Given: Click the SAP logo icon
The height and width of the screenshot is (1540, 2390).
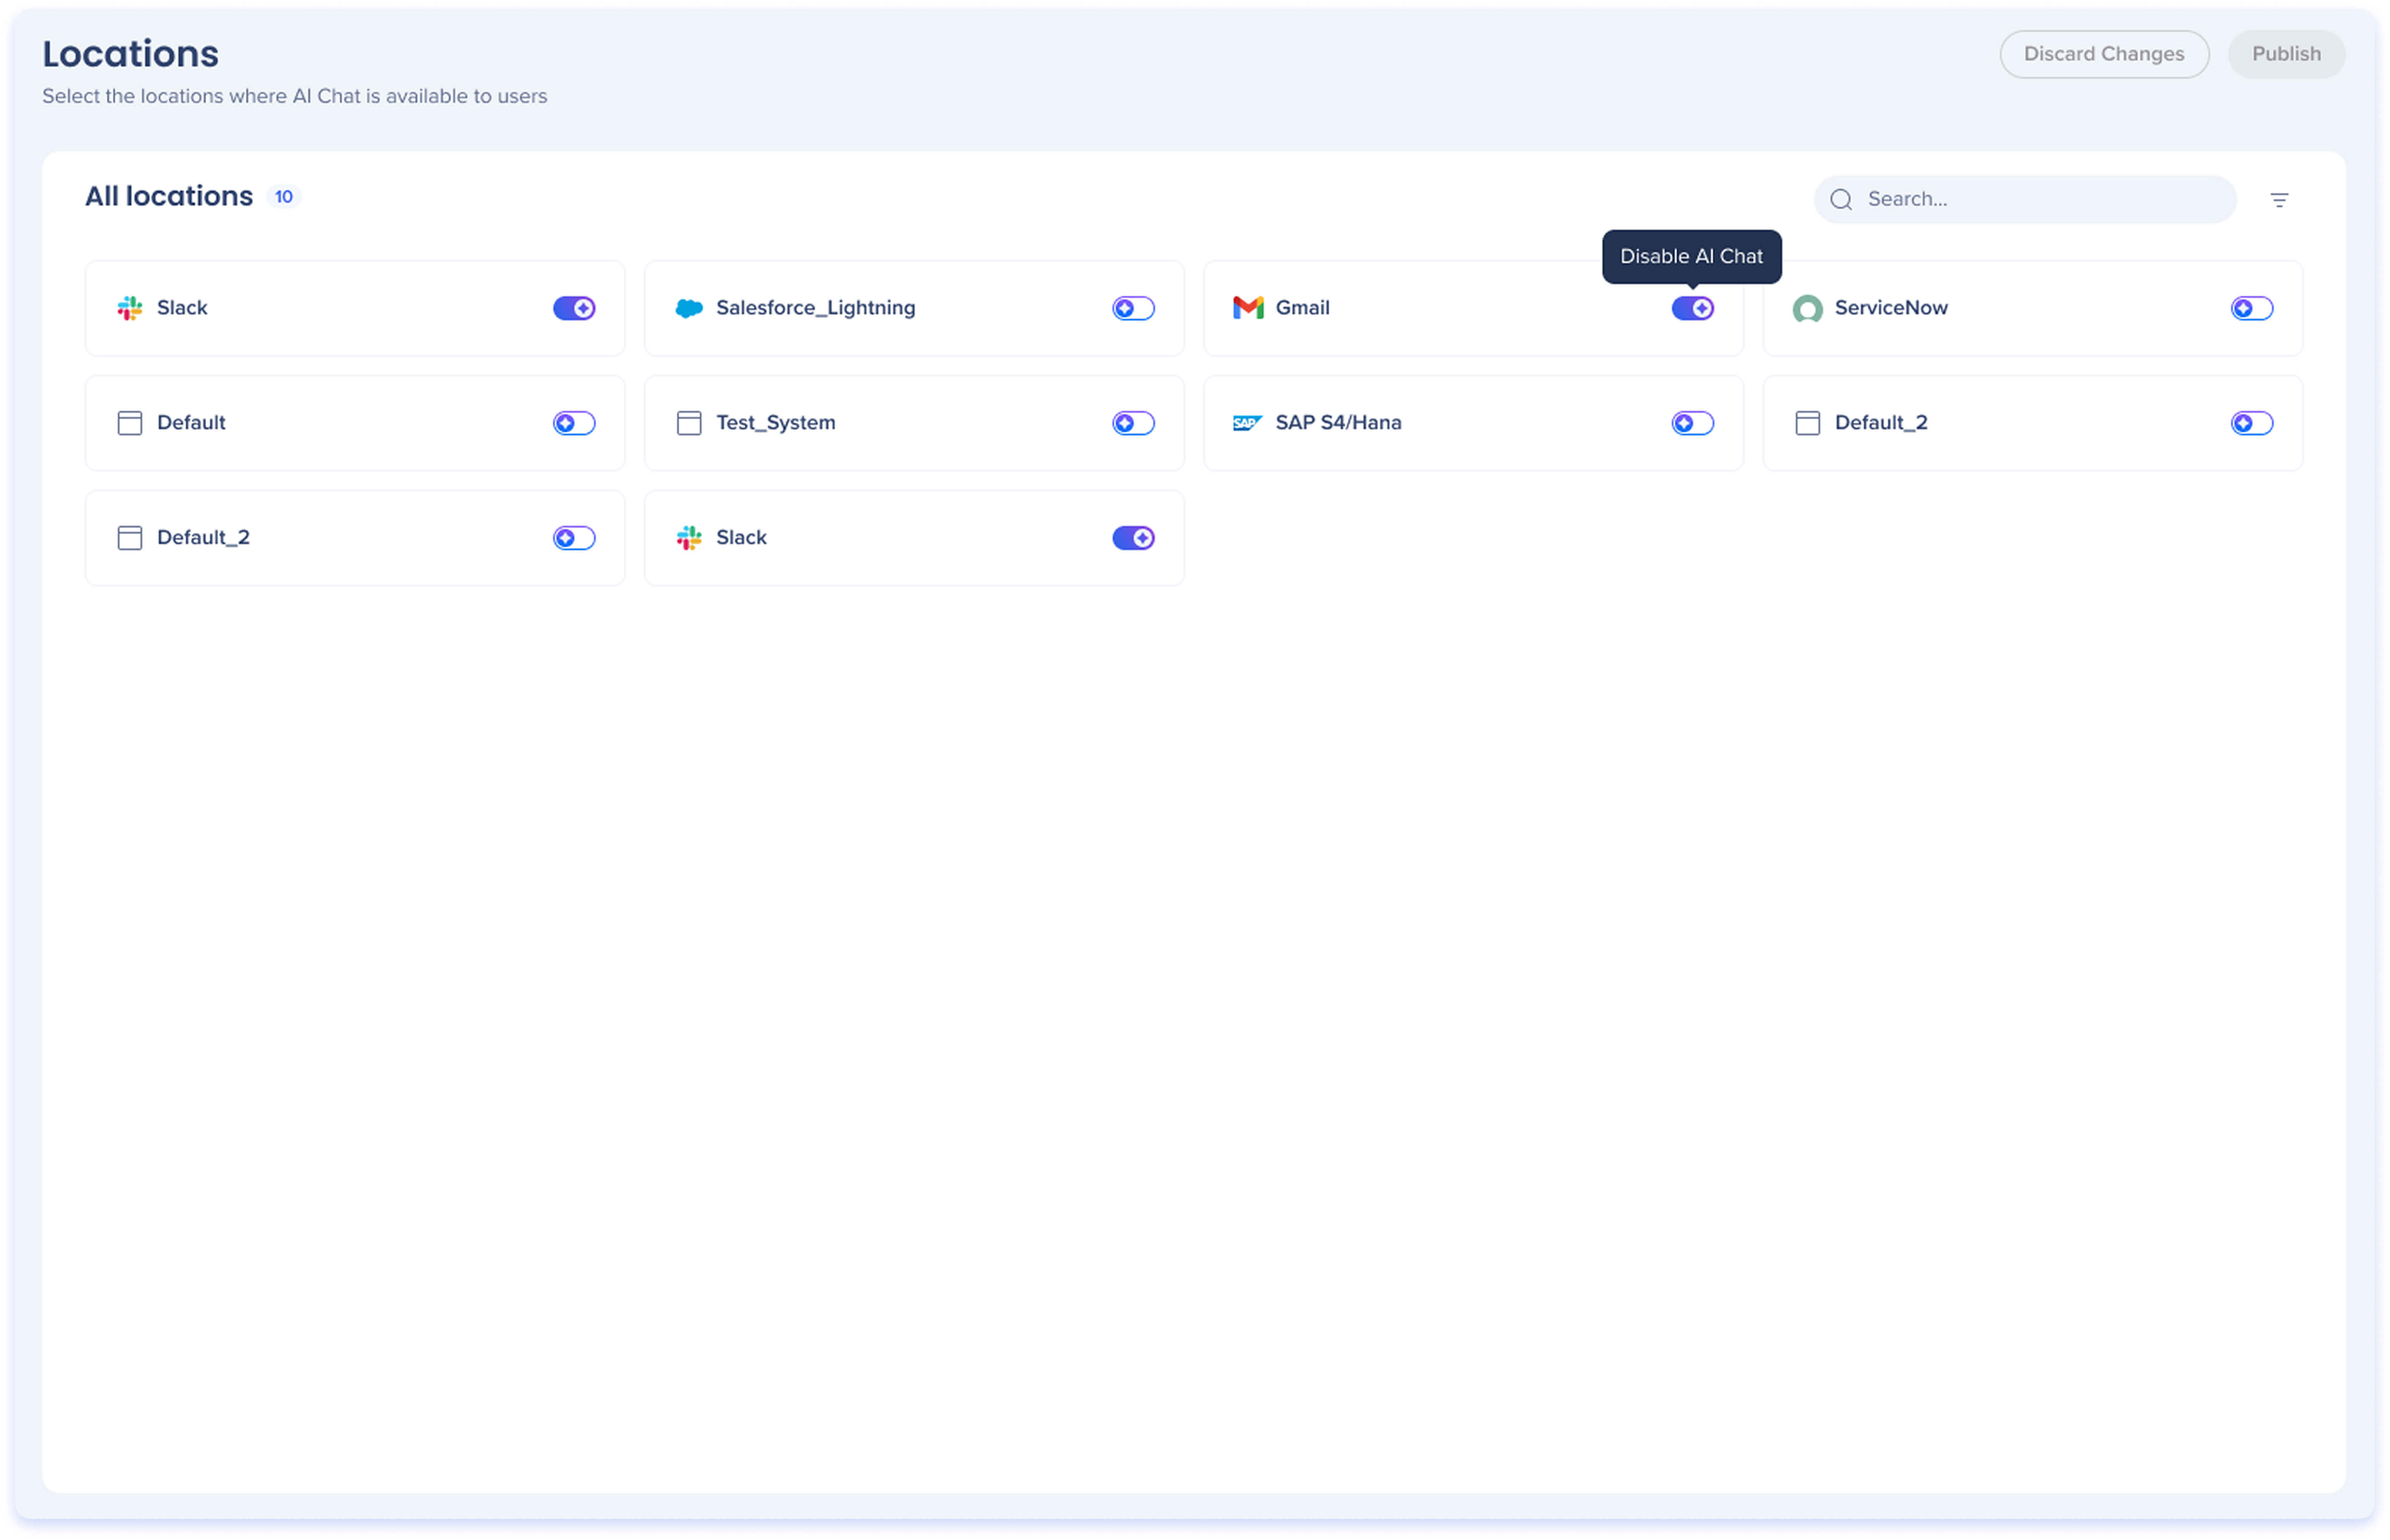Looking at the screenshot, I should pos(1247,423).
